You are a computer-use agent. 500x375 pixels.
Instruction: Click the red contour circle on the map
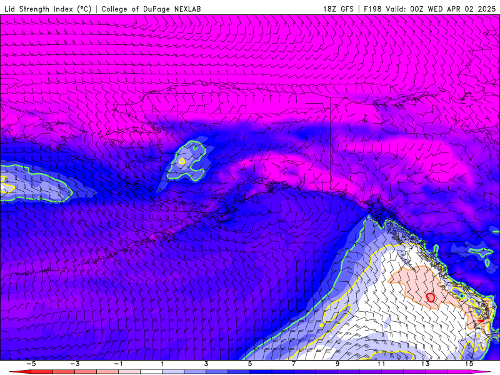click(x=431, y=297)
